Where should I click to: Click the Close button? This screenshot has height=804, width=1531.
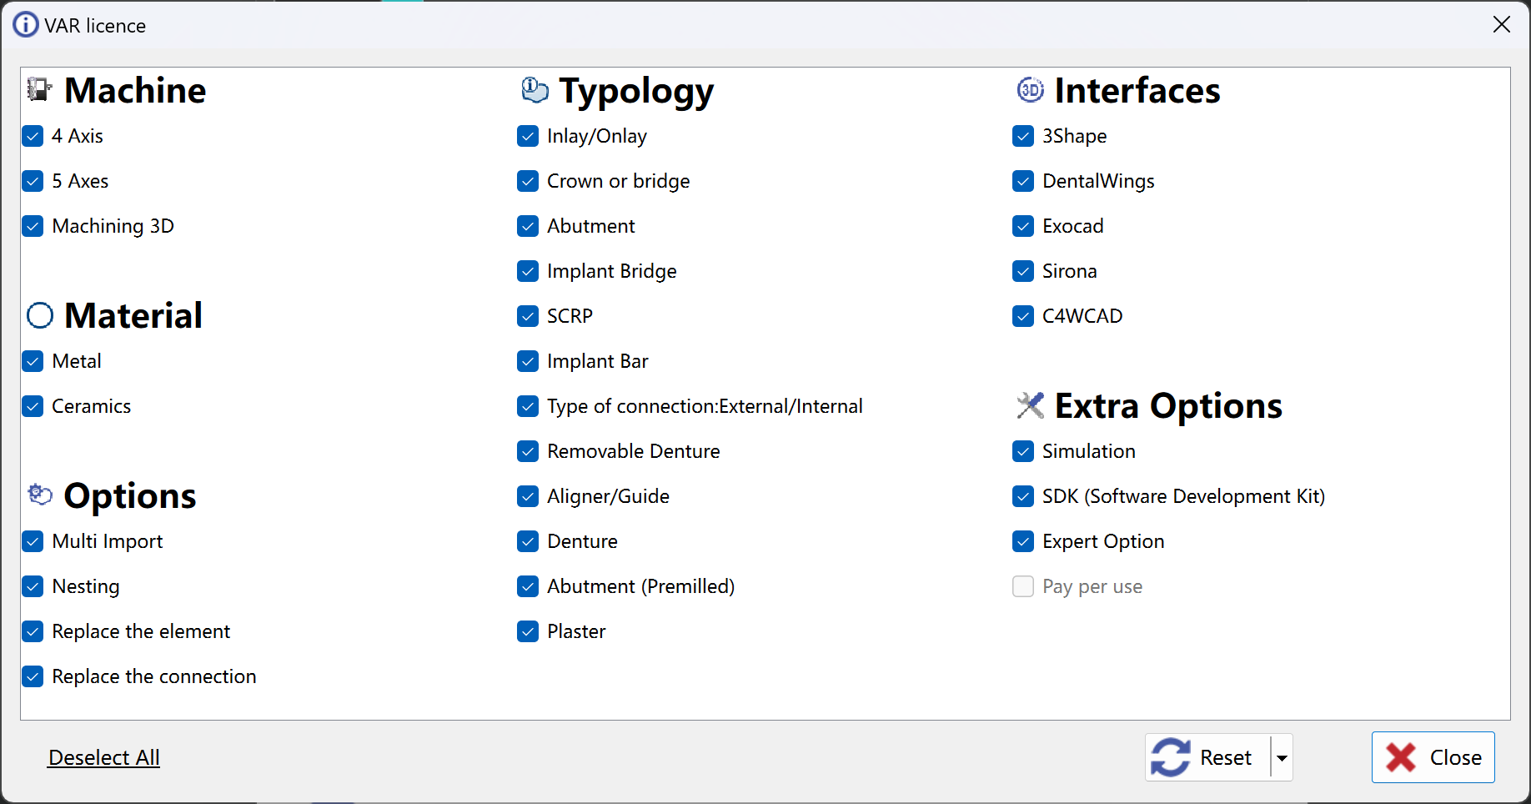(x=1433, y=757)
